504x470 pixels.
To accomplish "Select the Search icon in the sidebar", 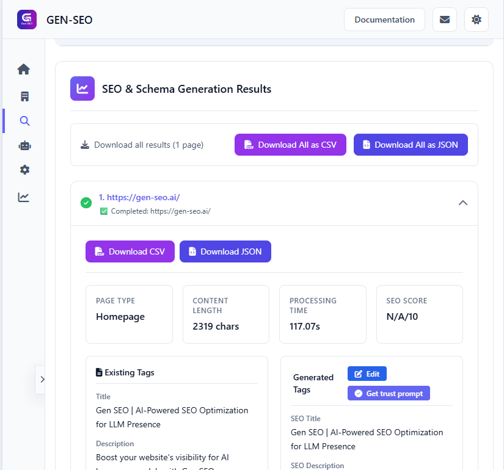I will coord(23,121).
